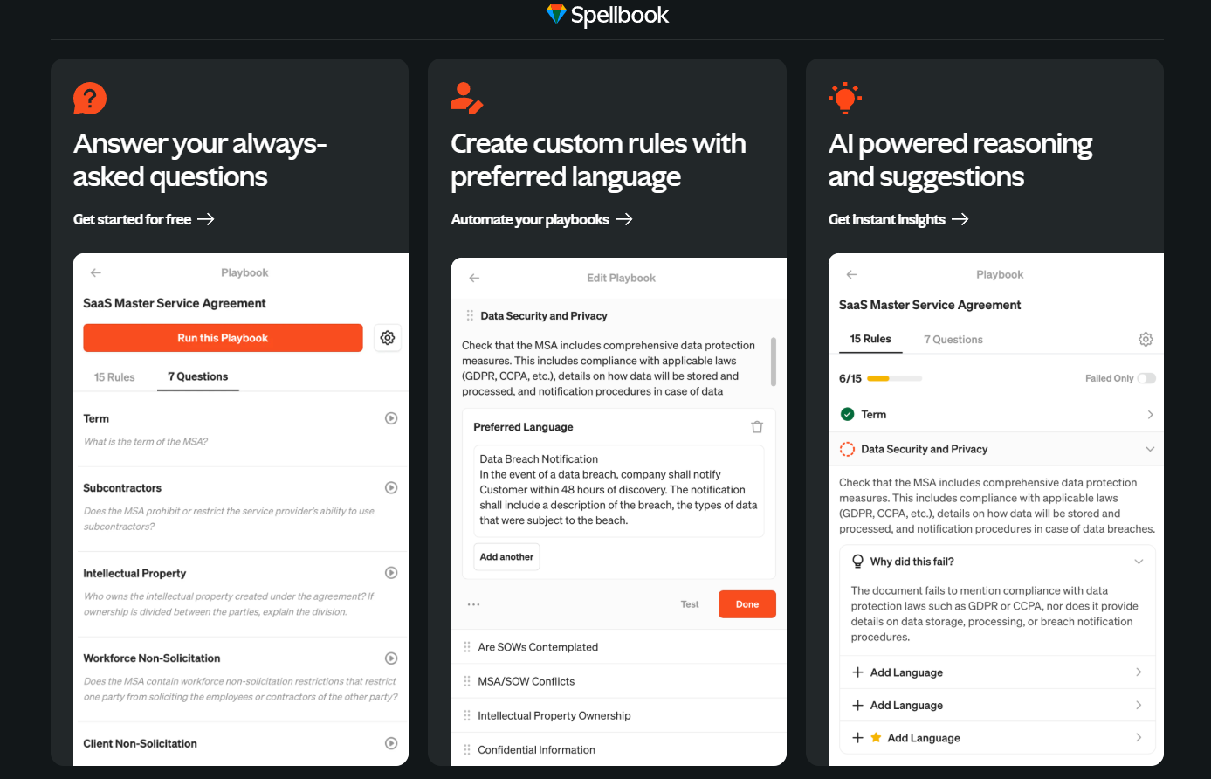Switch to 15 Rules tab in left panel

pyautogui.click(x=114, y=377)
